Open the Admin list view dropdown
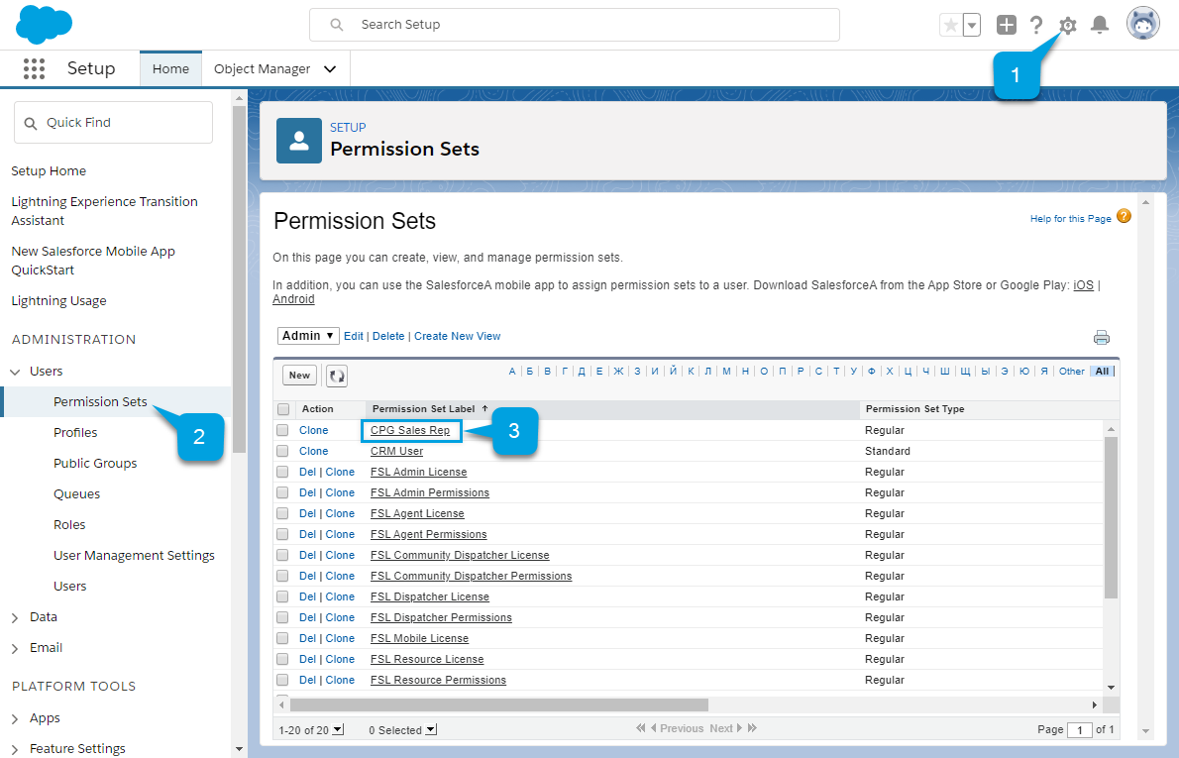This screenshot has width=1179, height=758. (x=307, y=335)
